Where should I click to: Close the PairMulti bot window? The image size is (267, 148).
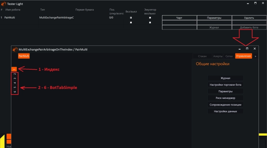click(x=255, y=49)
